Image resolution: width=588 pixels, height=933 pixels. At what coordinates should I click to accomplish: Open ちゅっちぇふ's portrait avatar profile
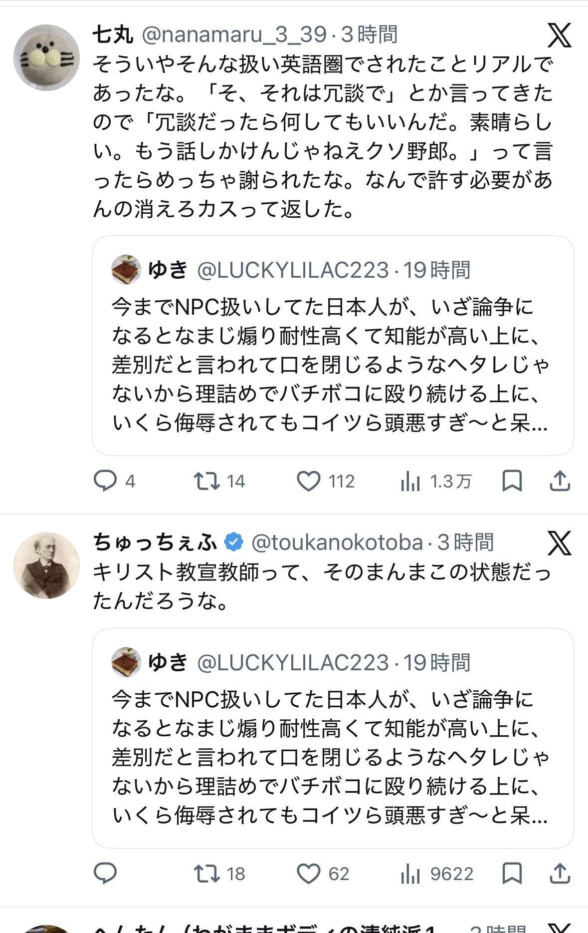tap(46, 565)
